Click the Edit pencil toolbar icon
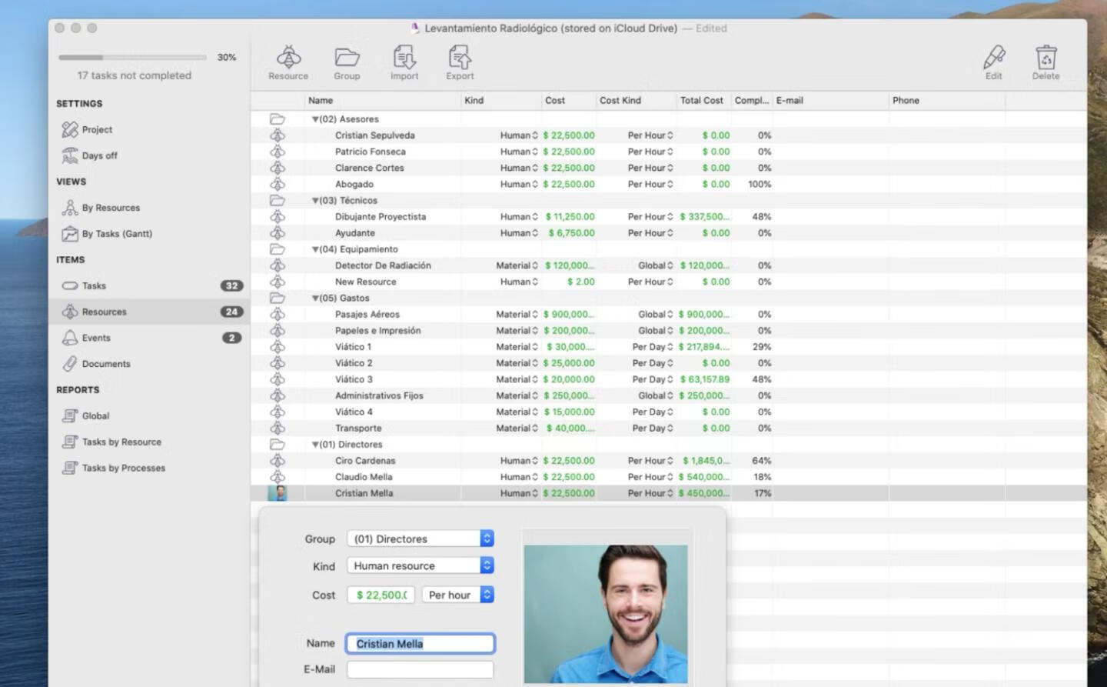The width and height of the screenshot is (1107, 687). pos(994,57)
